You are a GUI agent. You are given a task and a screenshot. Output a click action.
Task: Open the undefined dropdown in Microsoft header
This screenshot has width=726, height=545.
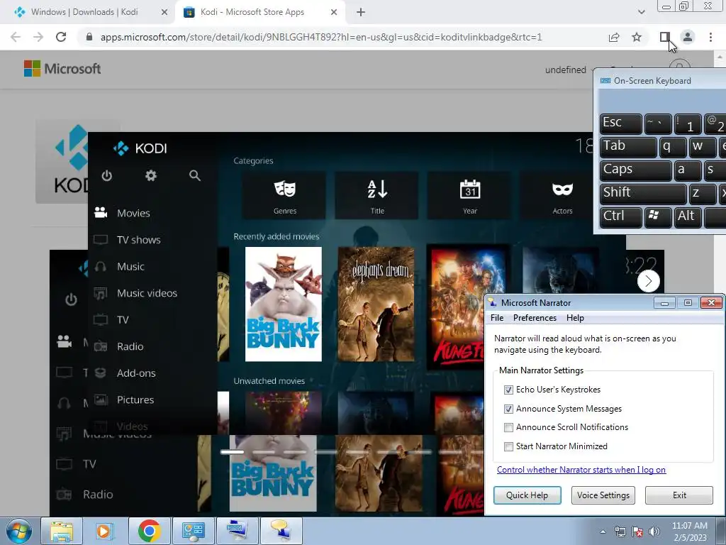[x=571, y=70]
